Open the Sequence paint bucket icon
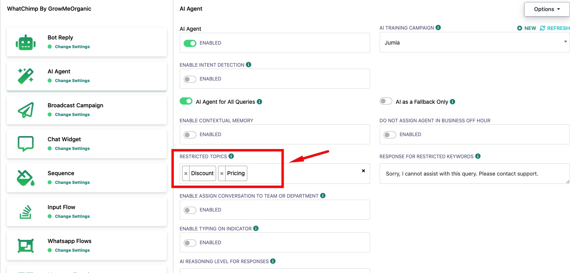Screen dimensions: 570x273 [26, 178]
